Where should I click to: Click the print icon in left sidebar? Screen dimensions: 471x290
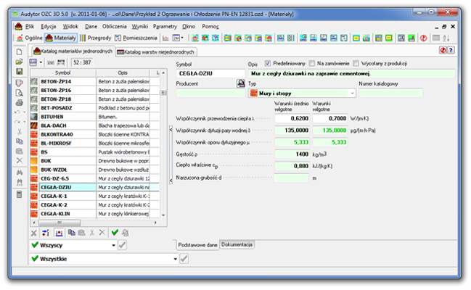click(19, 103)
